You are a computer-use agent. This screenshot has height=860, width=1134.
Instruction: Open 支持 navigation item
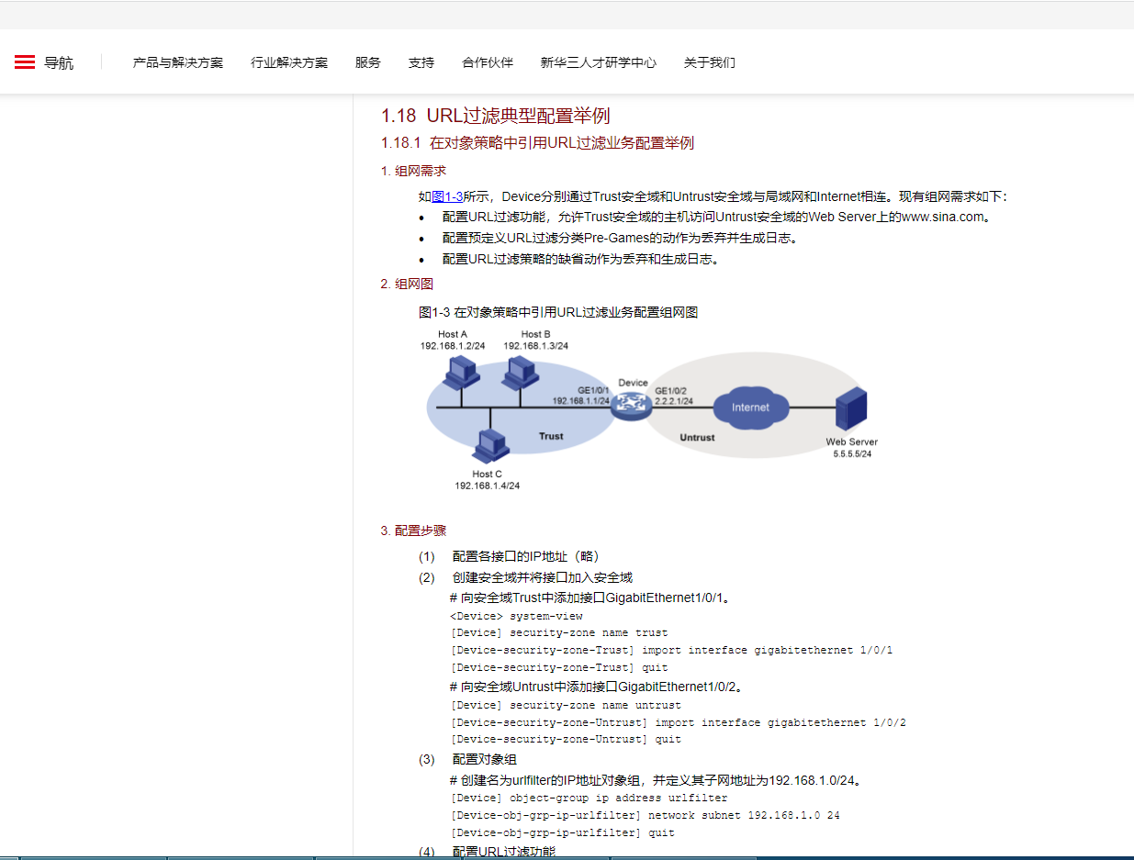point(421,63)
